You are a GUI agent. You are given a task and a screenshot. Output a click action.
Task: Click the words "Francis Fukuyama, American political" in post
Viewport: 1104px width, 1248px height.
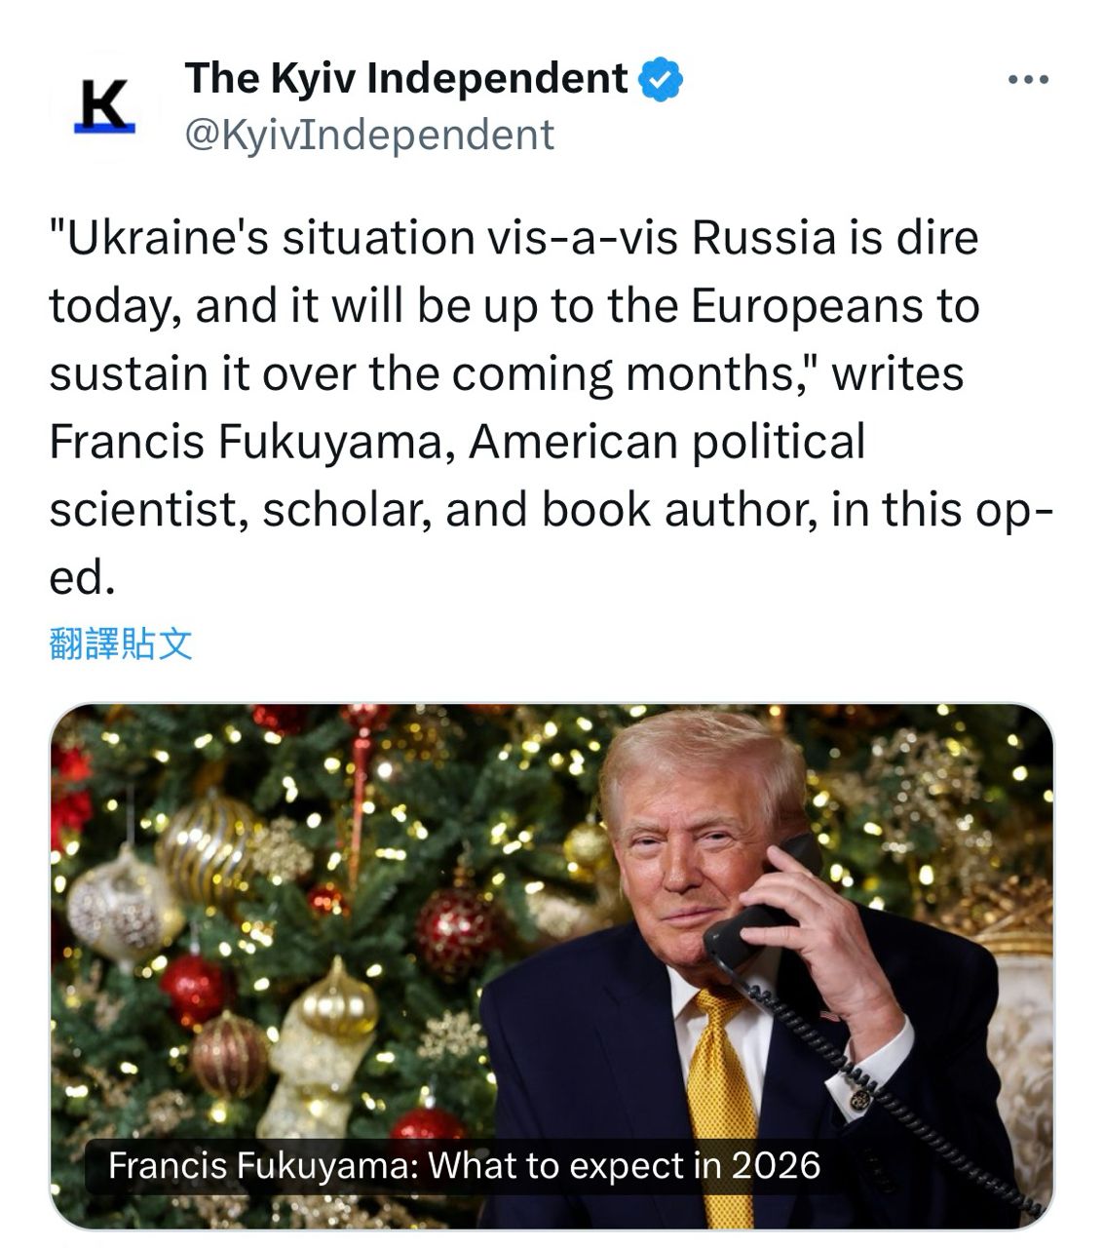click(457, 441)
